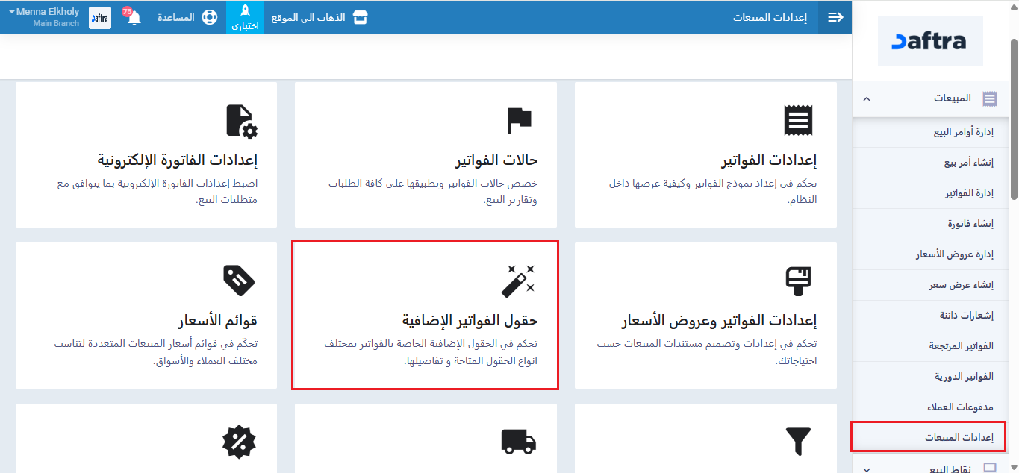
Task: Click the receipt icon for إعدادات الفواتير
Action: click(798, 120)
